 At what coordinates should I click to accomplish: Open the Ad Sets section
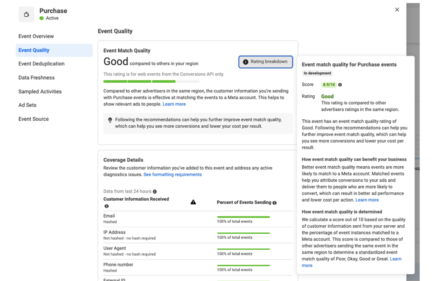point(27,105)
